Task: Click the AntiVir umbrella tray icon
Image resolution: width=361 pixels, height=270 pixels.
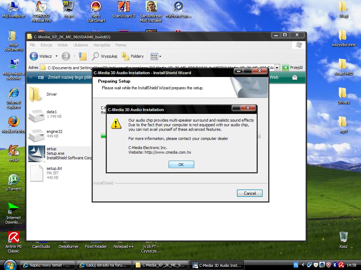Action: [341, 265]
